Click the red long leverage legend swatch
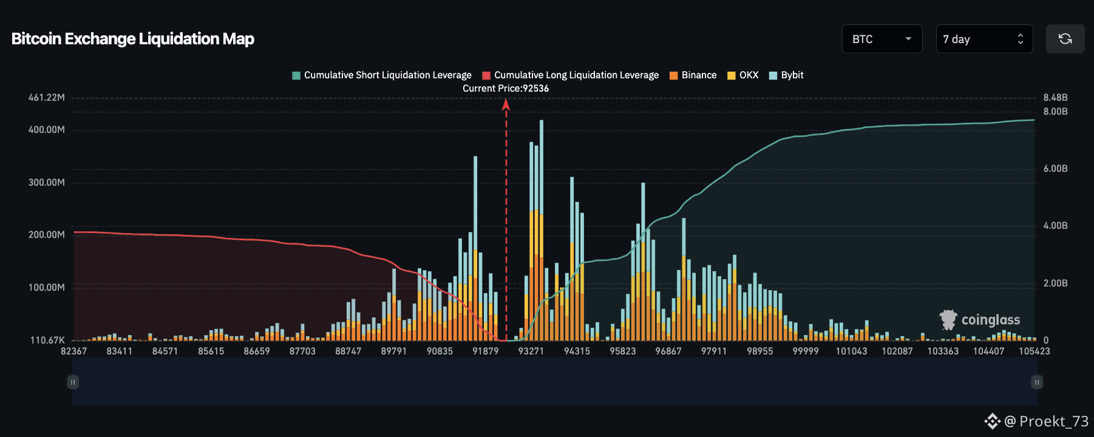This screenshot has width=1094, height=437. [x=486, y=75]
